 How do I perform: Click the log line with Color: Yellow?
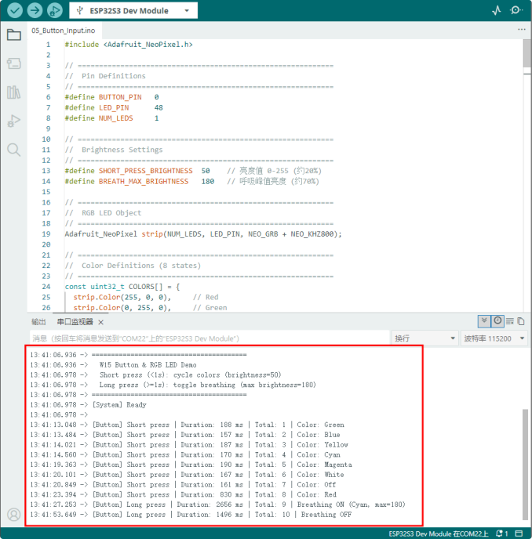(x=189, y=444)
